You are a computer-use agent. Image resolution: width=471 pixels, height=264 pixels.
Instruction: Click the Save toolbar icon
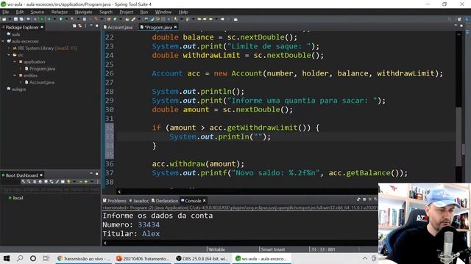click(15, 19)
